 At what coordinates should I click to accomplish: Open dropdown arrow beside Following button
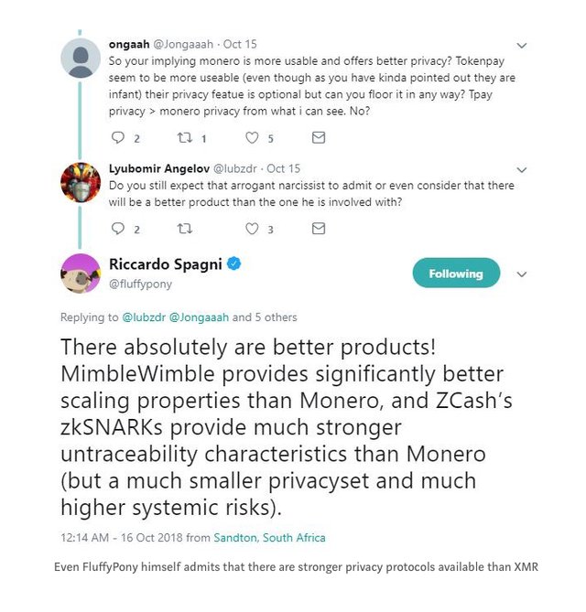(522, 274)
